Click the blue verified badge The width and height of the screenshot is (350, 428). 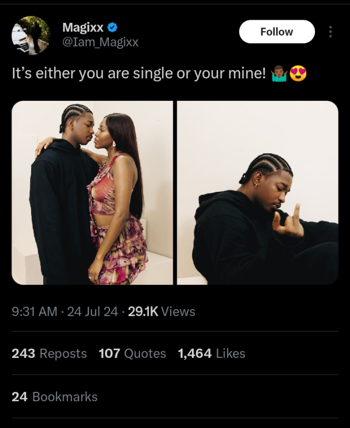click(113, 27)
